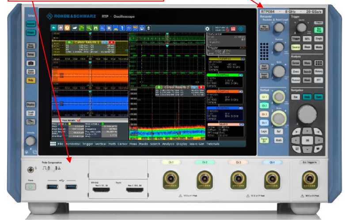The width and height of the screenshot is (345, 220).
Task: Push the left arrow key on navigation pad
Action: (x=296, y=140)
